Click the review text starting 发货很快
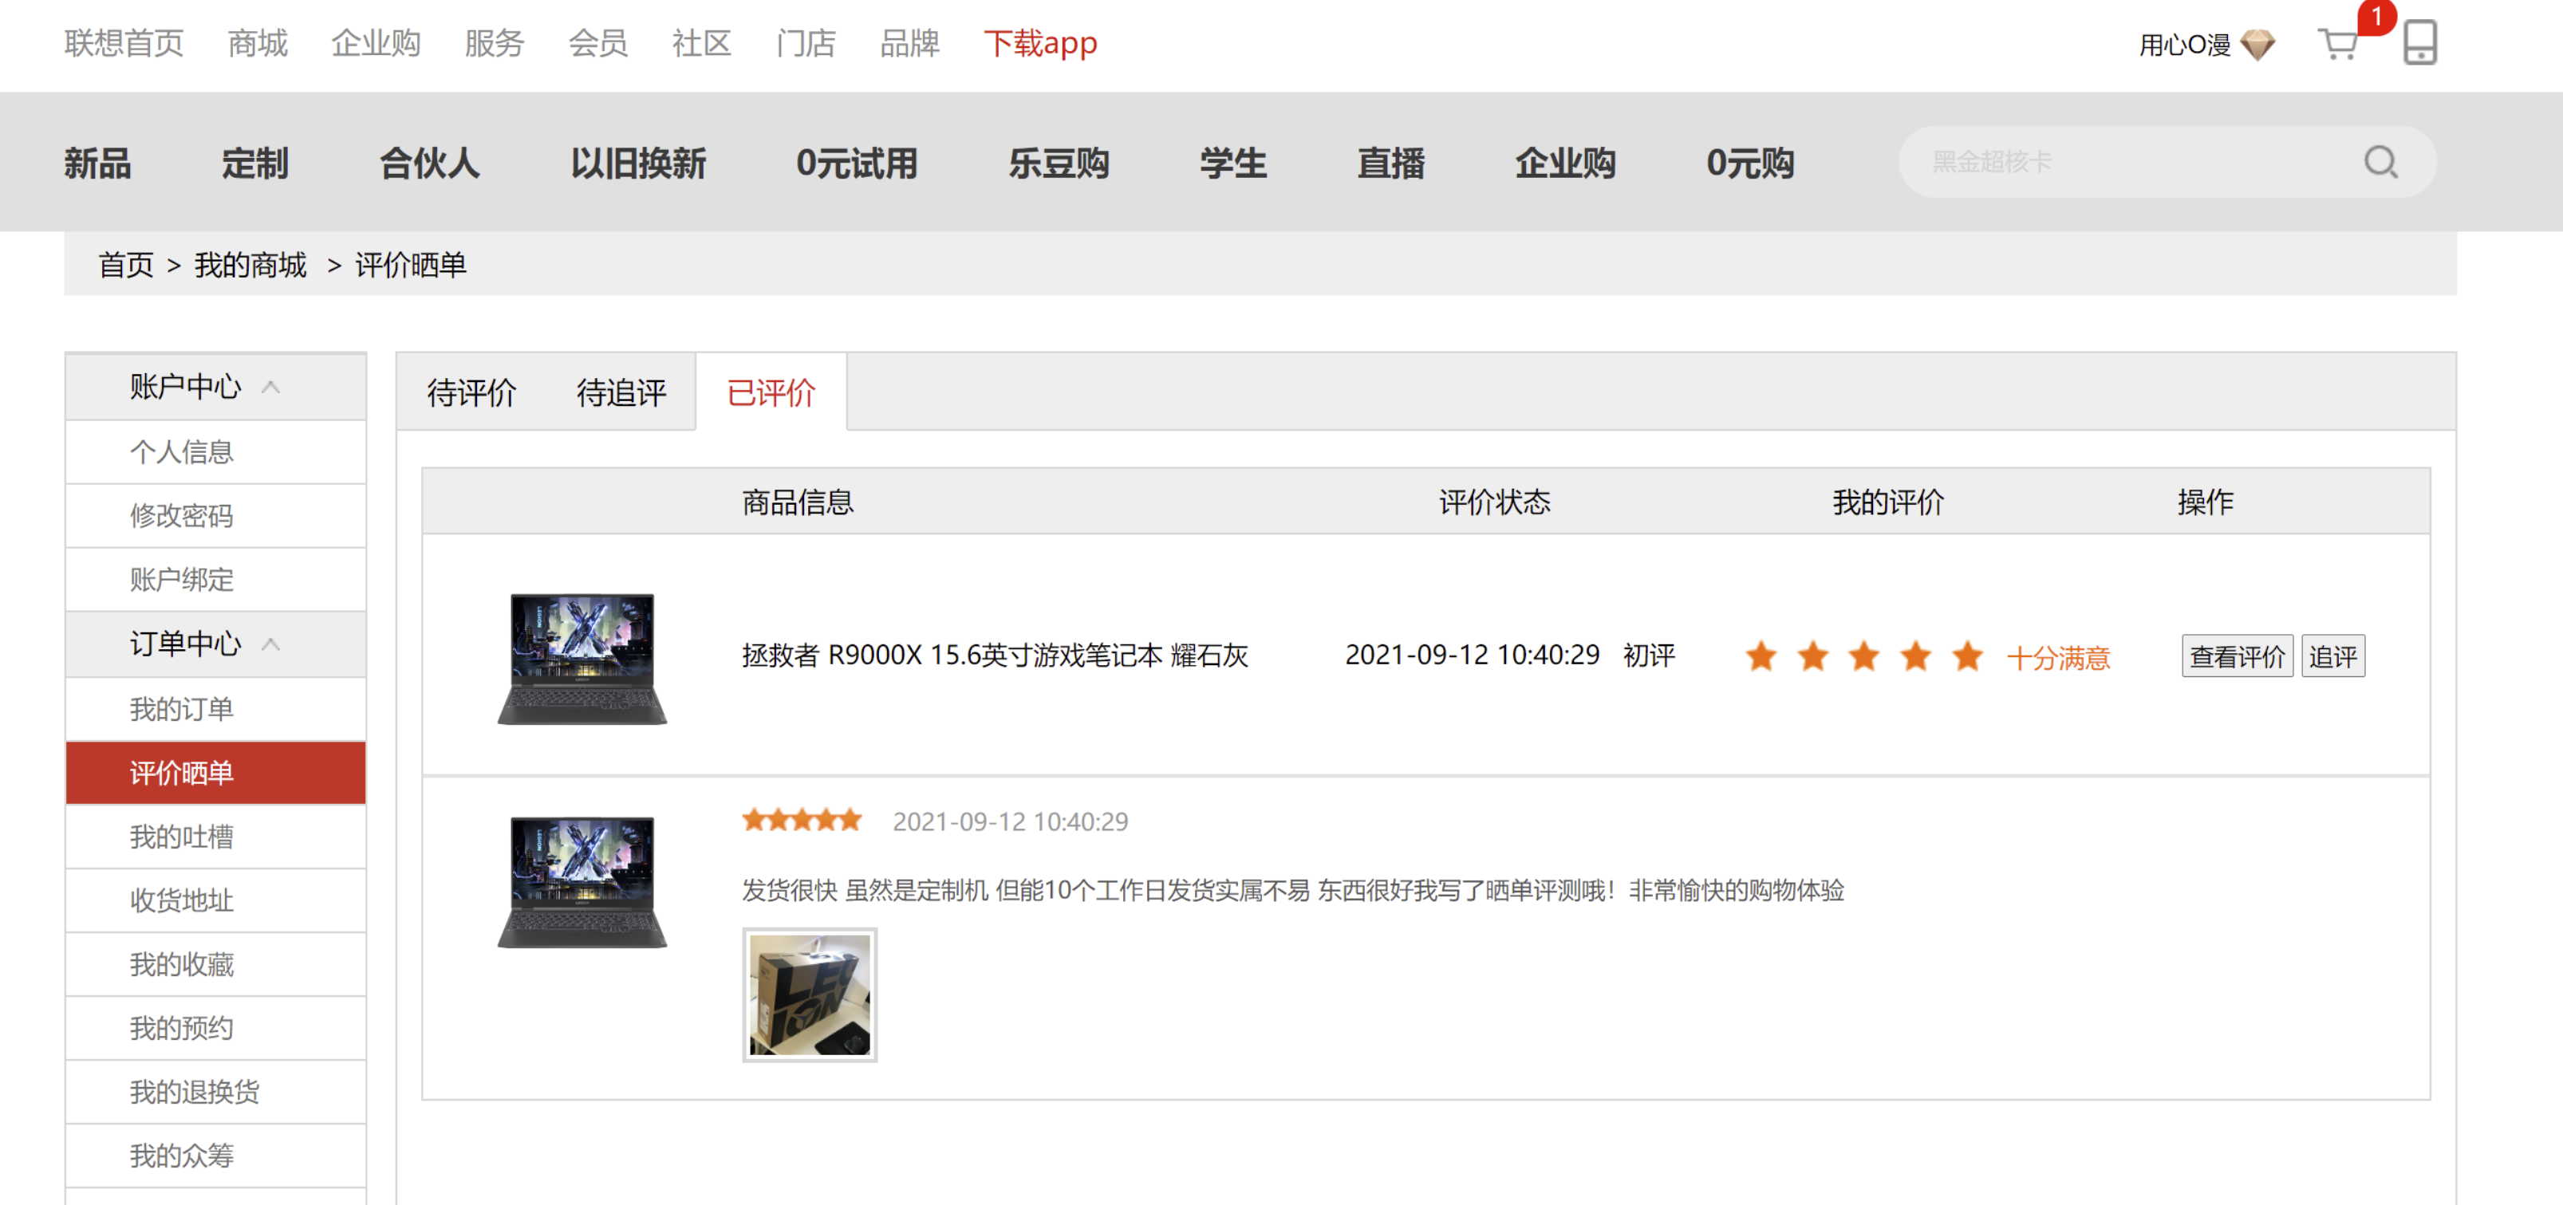The image size is (2563, 1205). 1292,889
